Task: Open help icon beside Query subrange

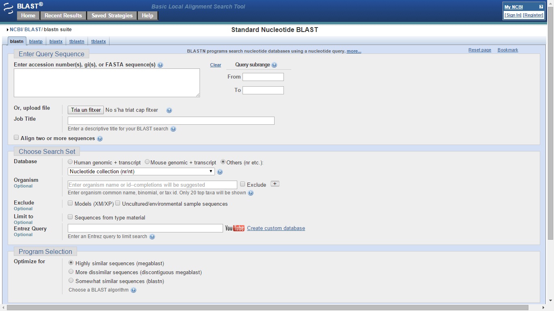Action: pyautogui.click(x=274, y=65)
